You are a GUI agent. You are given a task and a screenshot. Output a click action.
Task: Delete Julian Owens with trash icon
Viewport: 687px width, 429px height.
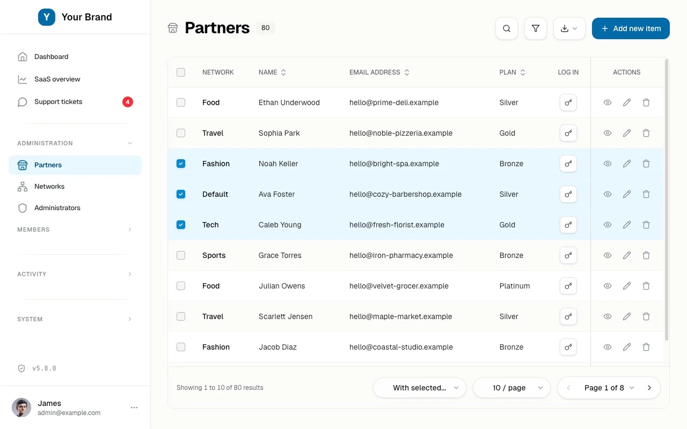[646, 286]
